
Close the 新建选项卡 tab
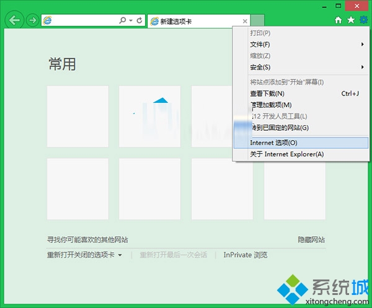(245, 21)
